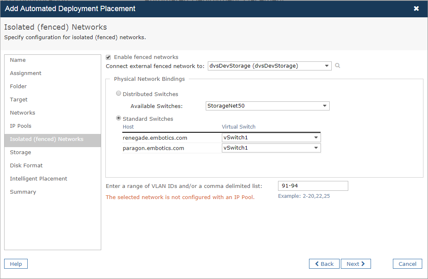Click the Host column header
The image size is (428, 279).
click(128, 127)
